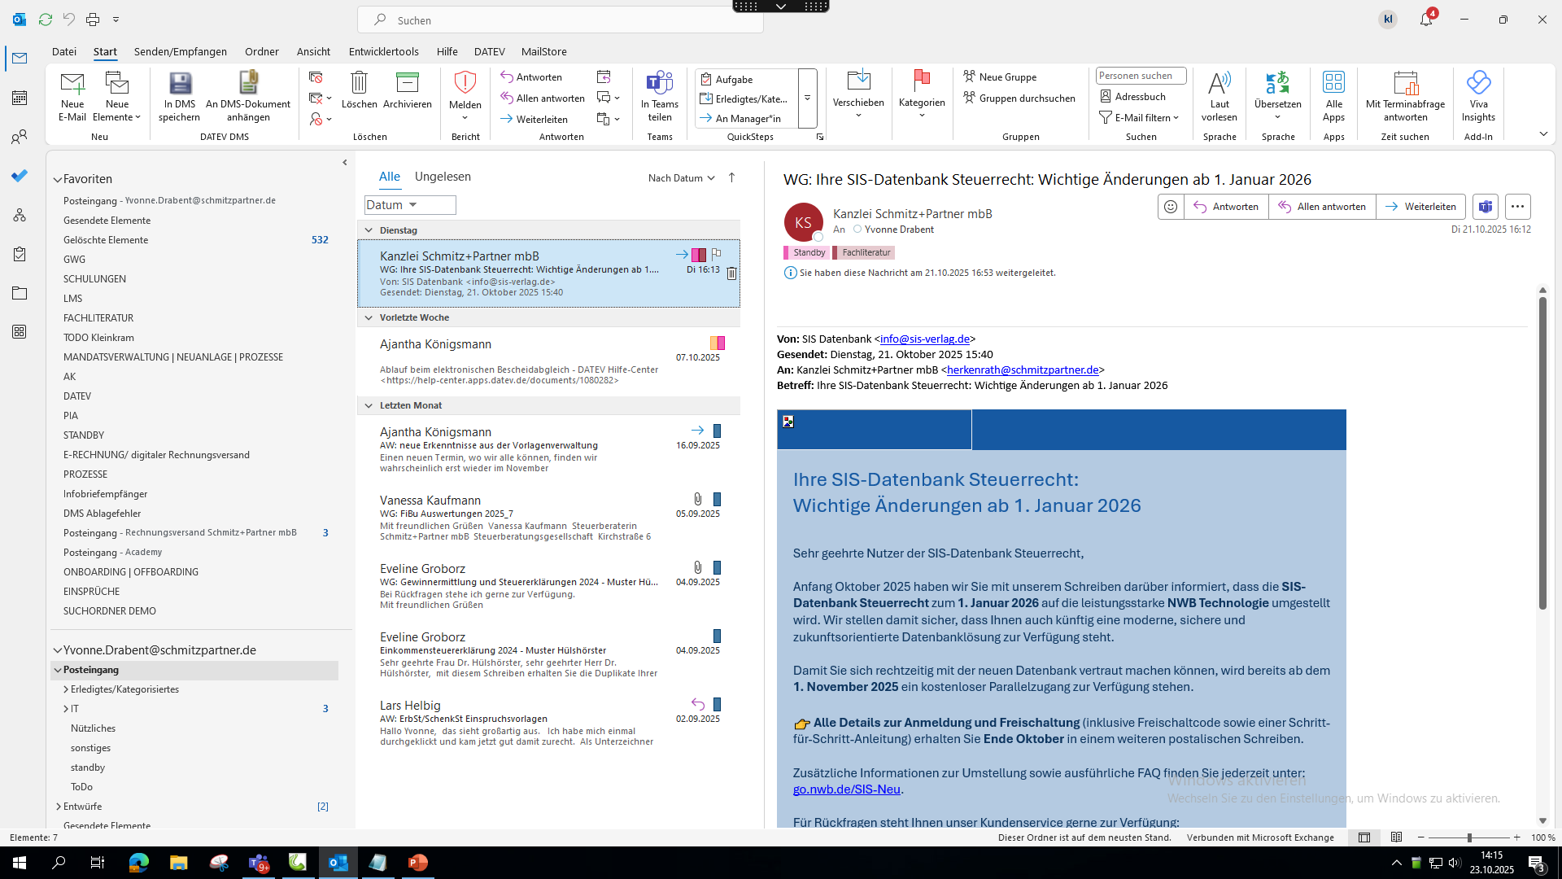Viewport: 1562px width, 879px height.
Task: Switch to the Senden/Empfangen tab
Action: tap(181, 51)
